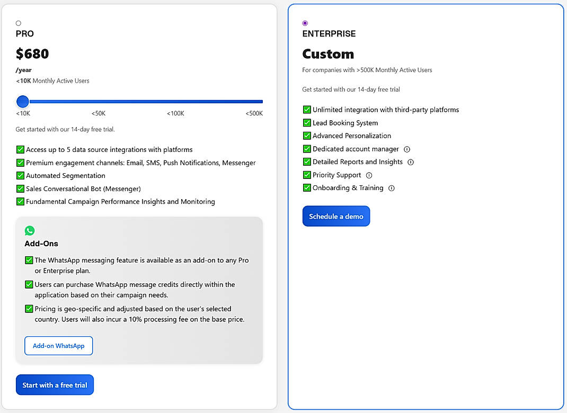The height and width of the screenshot is (413, 567).
Task: Set slider to the <50K mark
Action: pyautogui.click(x=99, y=113)
